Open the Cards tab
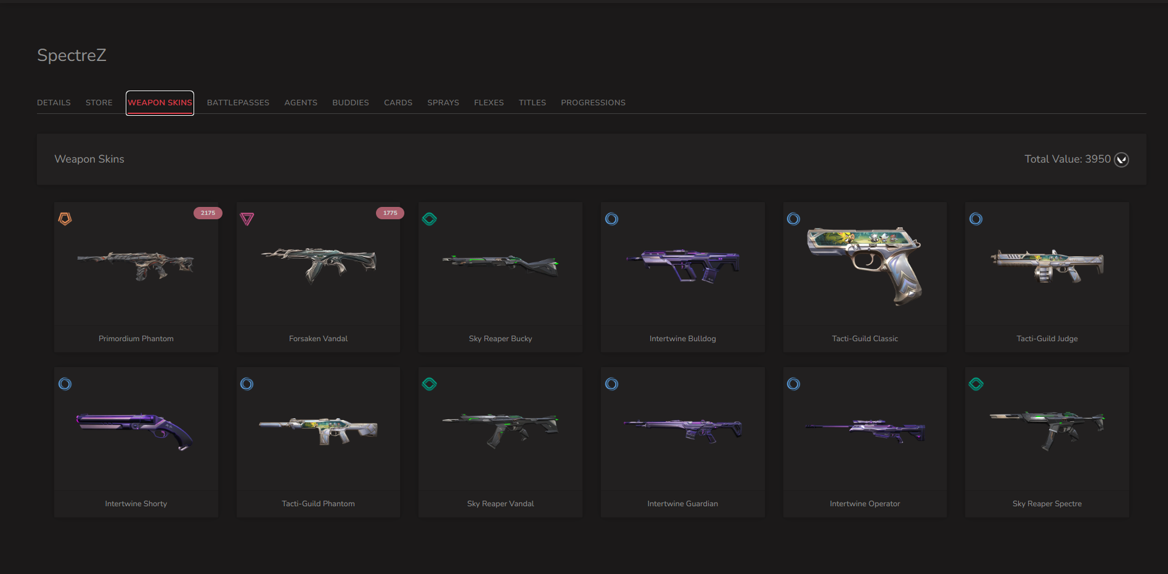The image size is (1168, 574). point(398,103)
